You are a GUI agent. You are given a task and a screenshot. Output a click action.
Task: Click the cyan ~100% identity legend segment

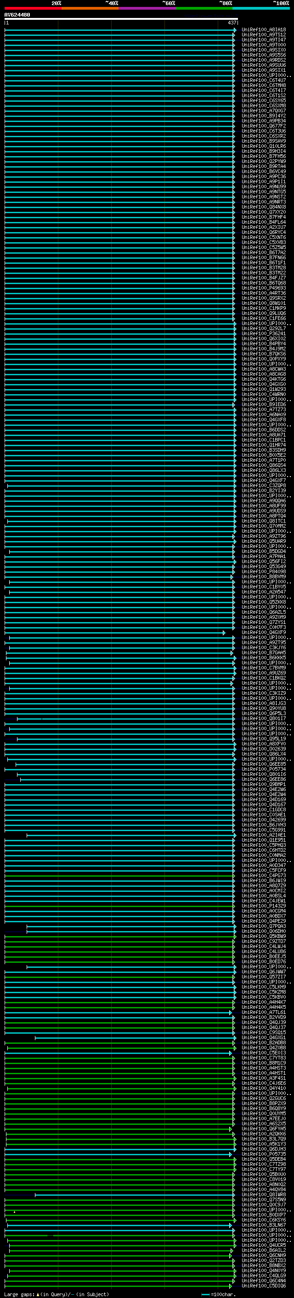[261, 8]
